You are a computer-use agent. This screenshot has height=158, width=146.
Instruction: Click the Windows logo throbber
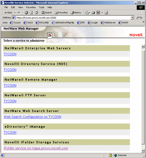(141, 8)
